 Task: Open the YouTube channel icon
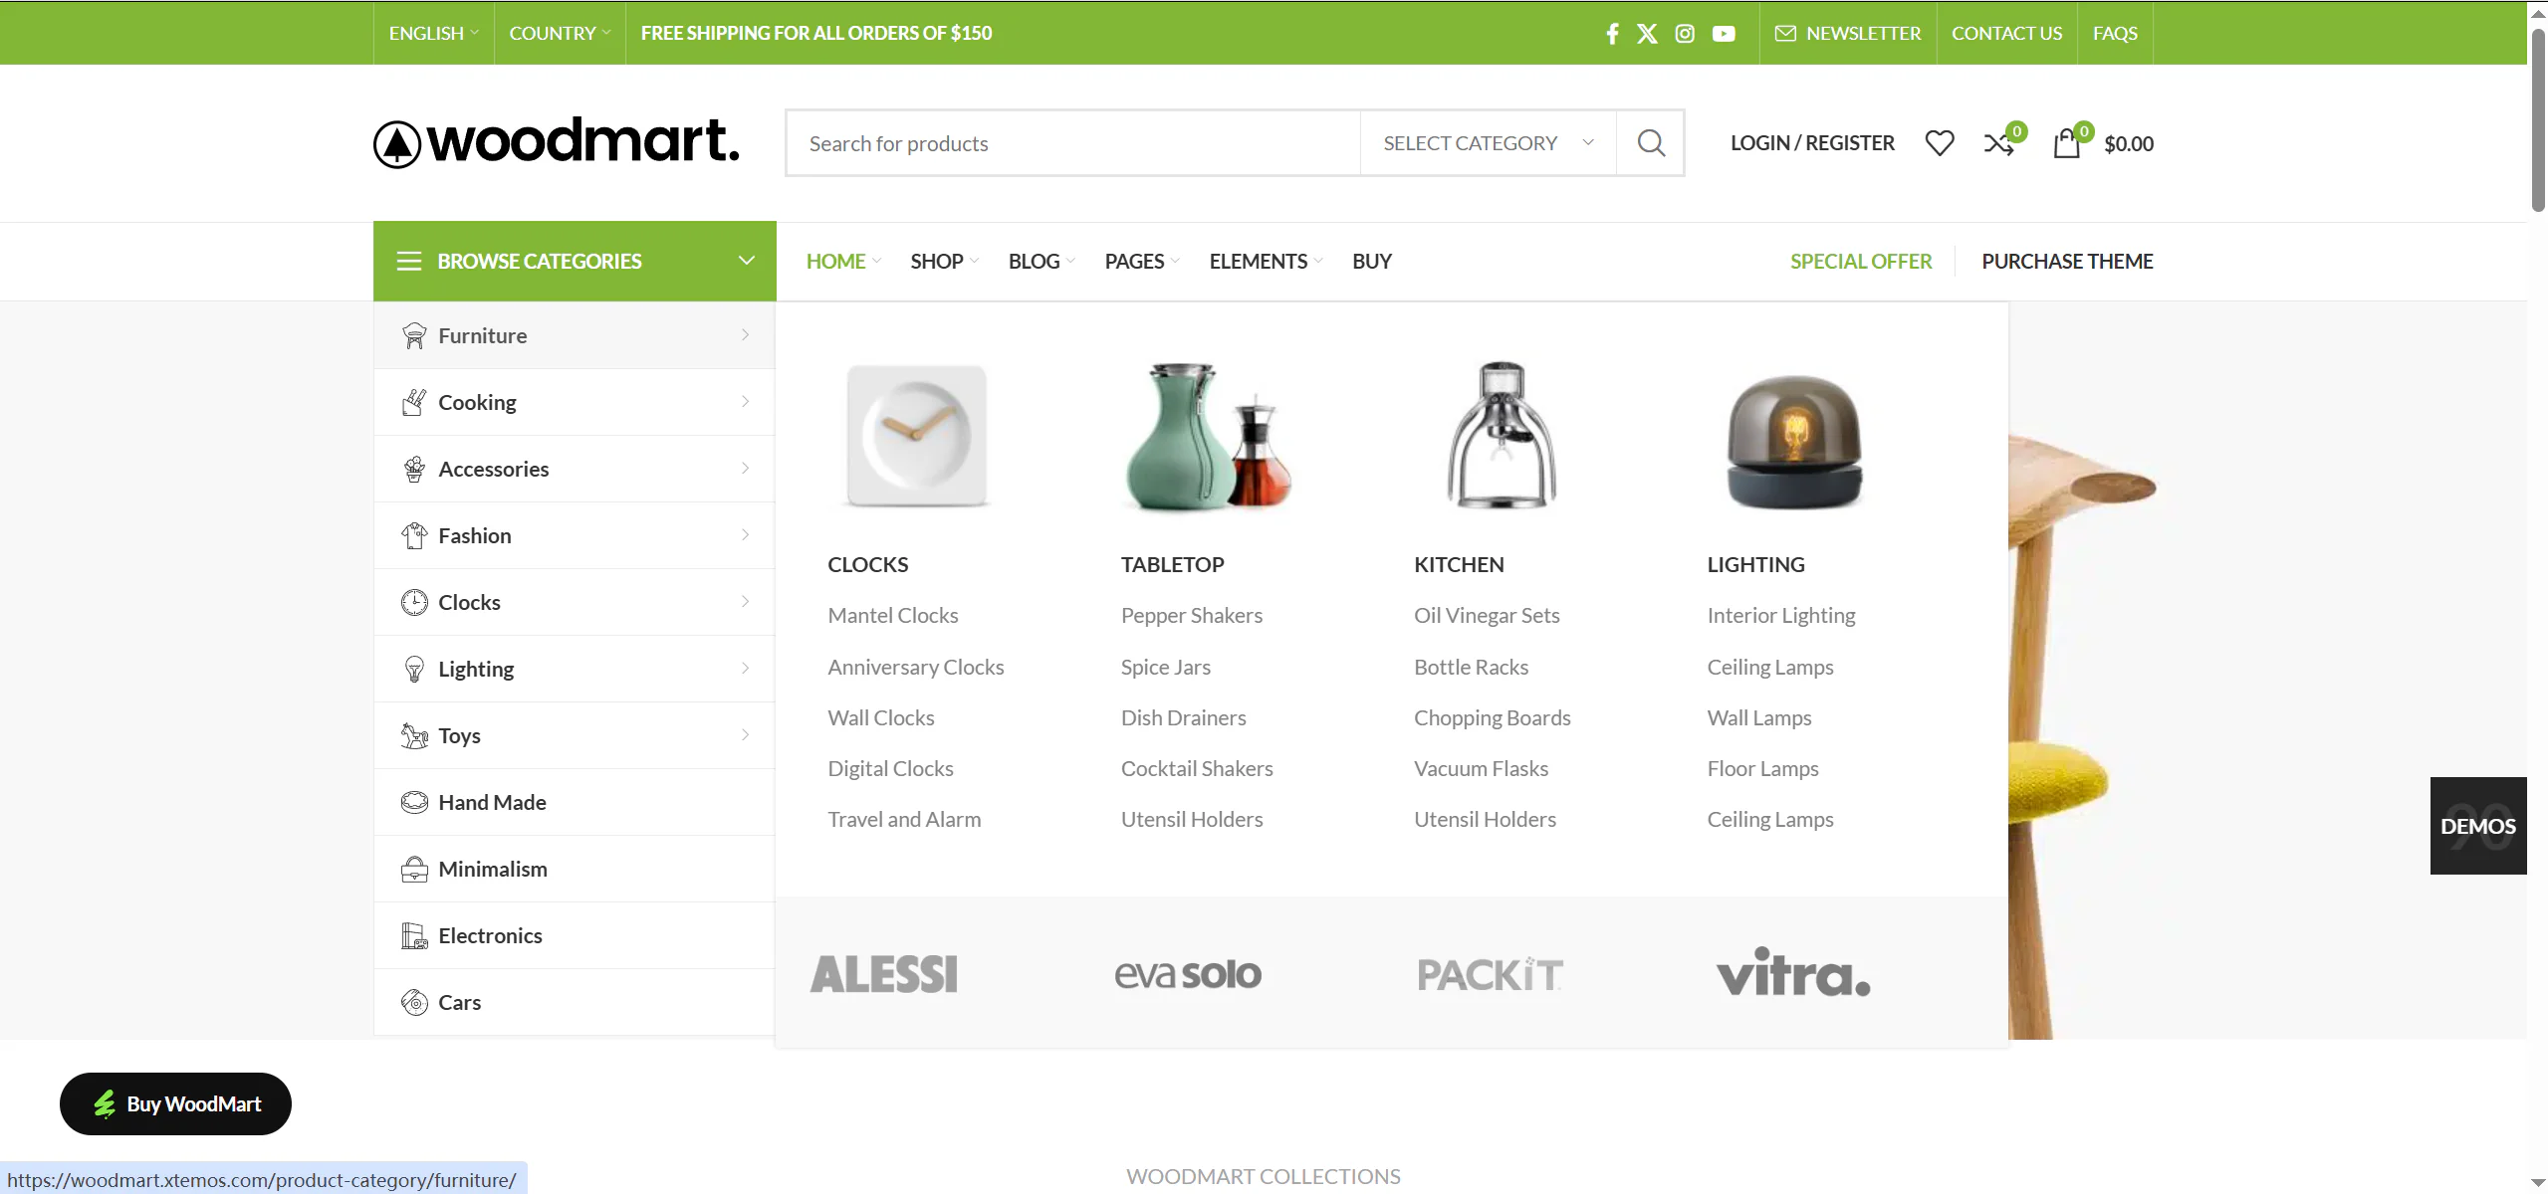[1724, 33]
